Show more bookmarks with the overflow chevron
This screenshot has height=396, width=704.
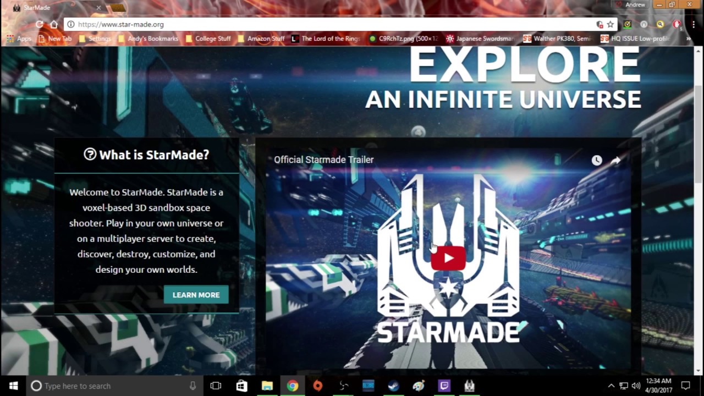[x=688, y=38]
